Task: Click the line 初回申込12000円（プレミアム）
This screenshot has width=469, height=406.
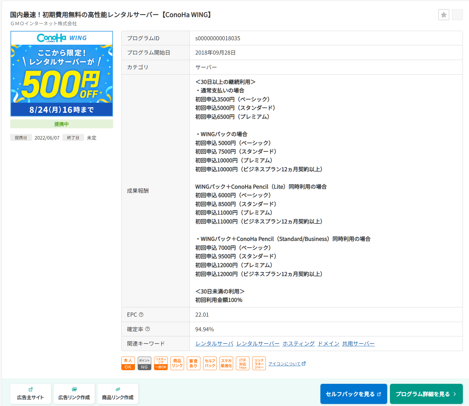Action: (234, 265)
